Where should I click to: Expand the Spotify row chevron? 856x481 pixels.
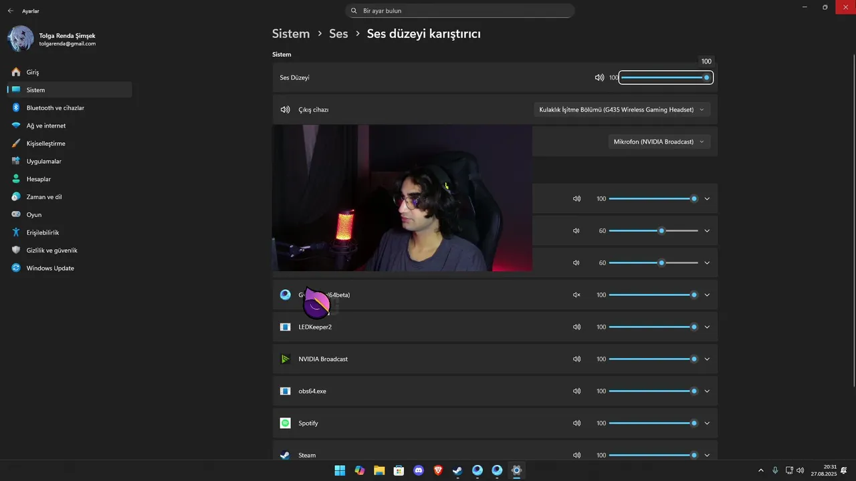click(707, 423)
